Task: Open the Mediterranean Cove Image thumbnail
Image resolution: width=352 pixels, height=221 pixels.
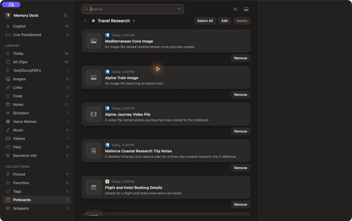Action: coord(94,41)
